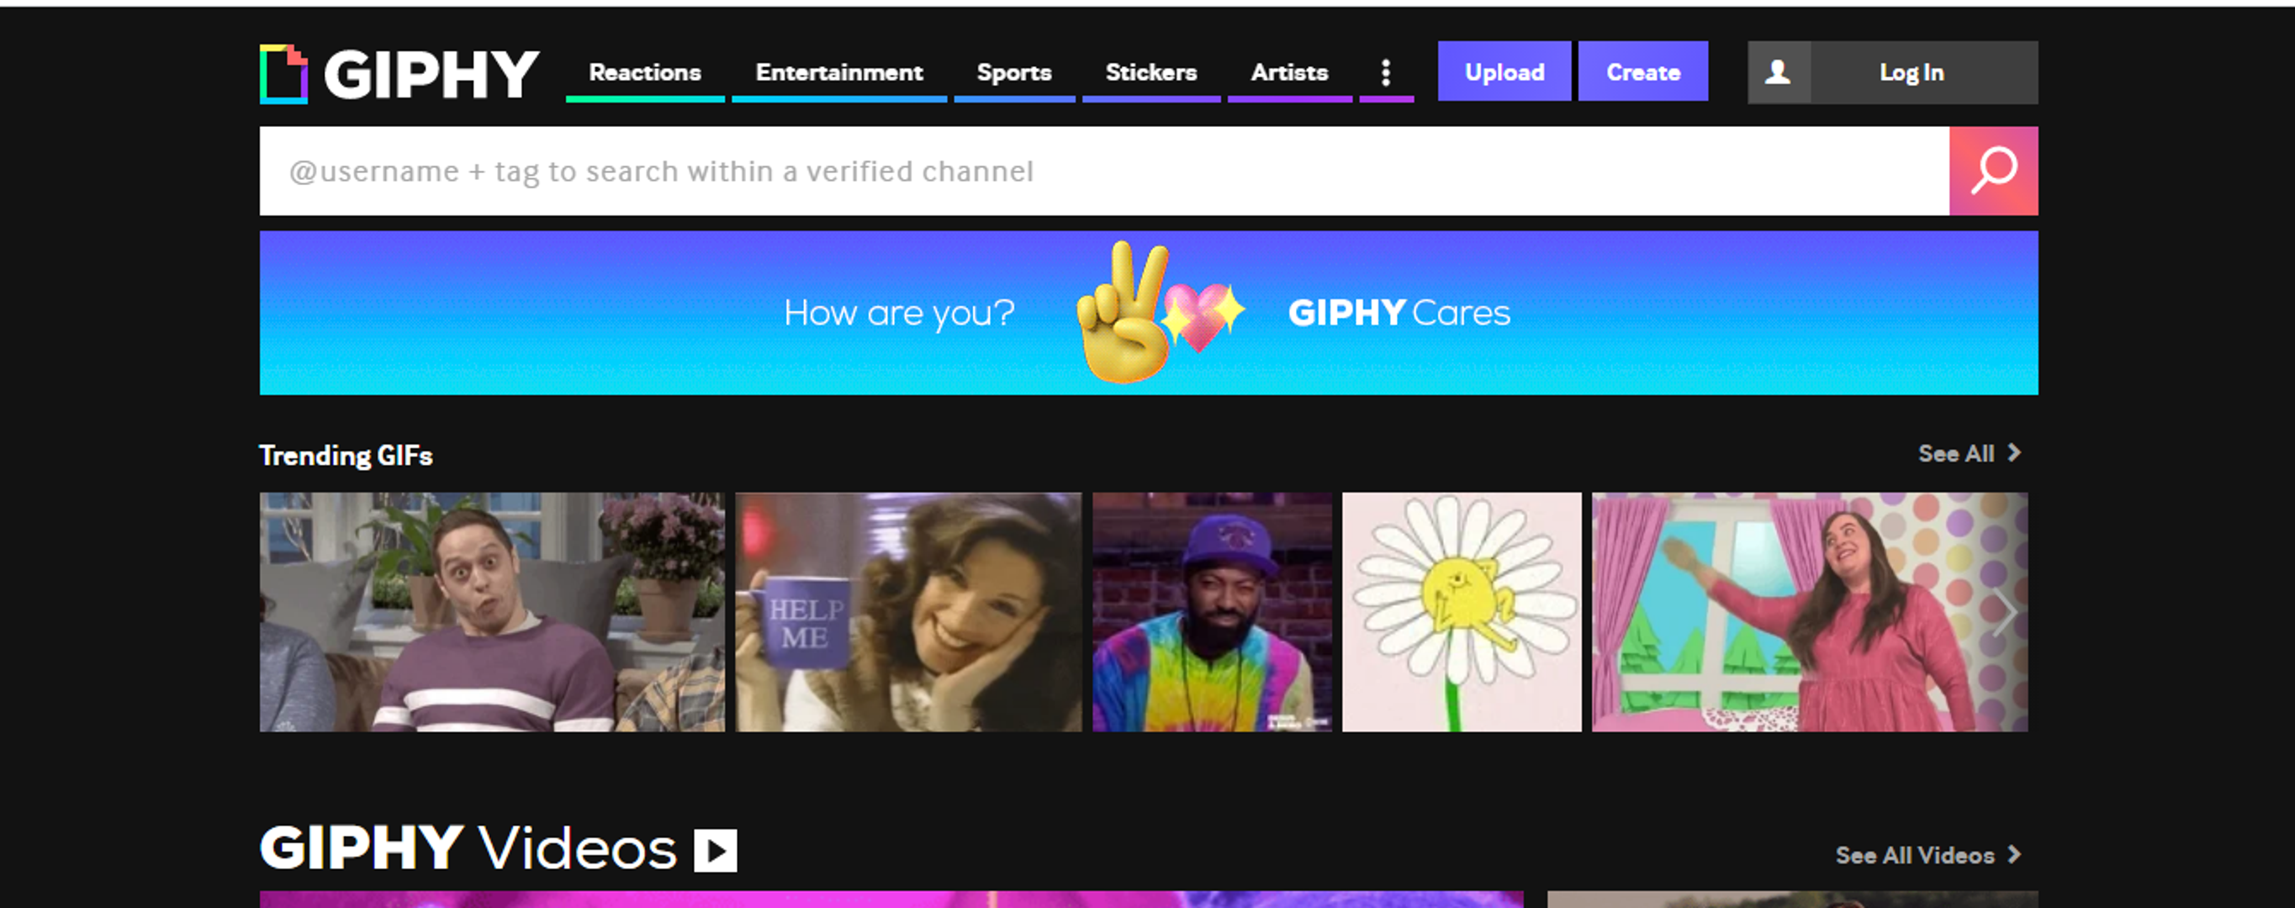Click the GIPHY logo icon
This screenshot has height=908, width=2295.
283,74
